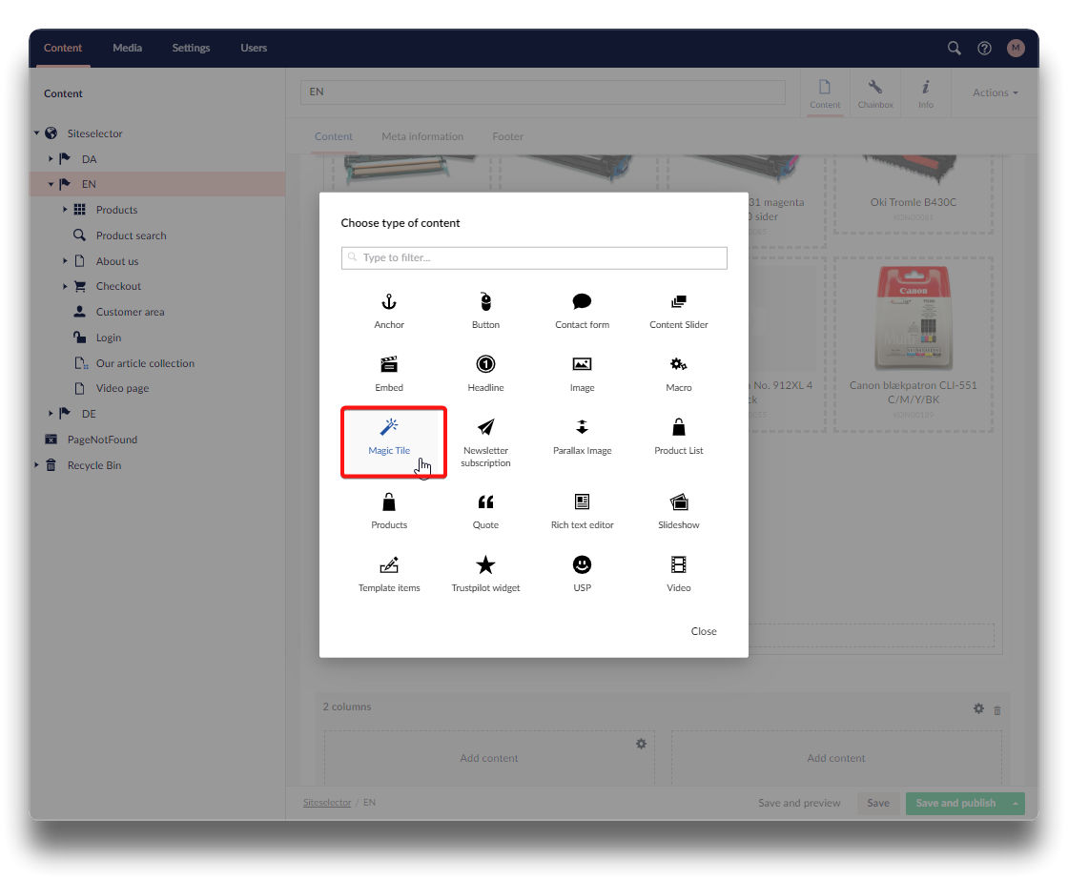The image size is (1068, 880).
Task: Select the Magic Tile wand icon
Action: click(389, 427)
